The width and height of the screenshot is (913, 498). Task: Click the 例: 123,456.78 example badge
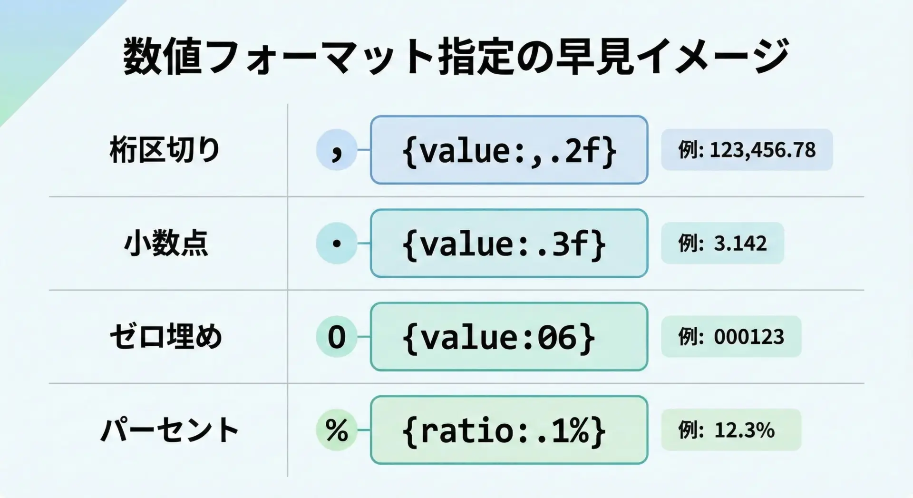pos(747,150)
